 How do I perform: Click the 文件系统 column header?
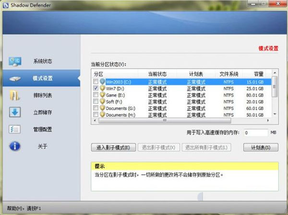(x=229, y=74)
